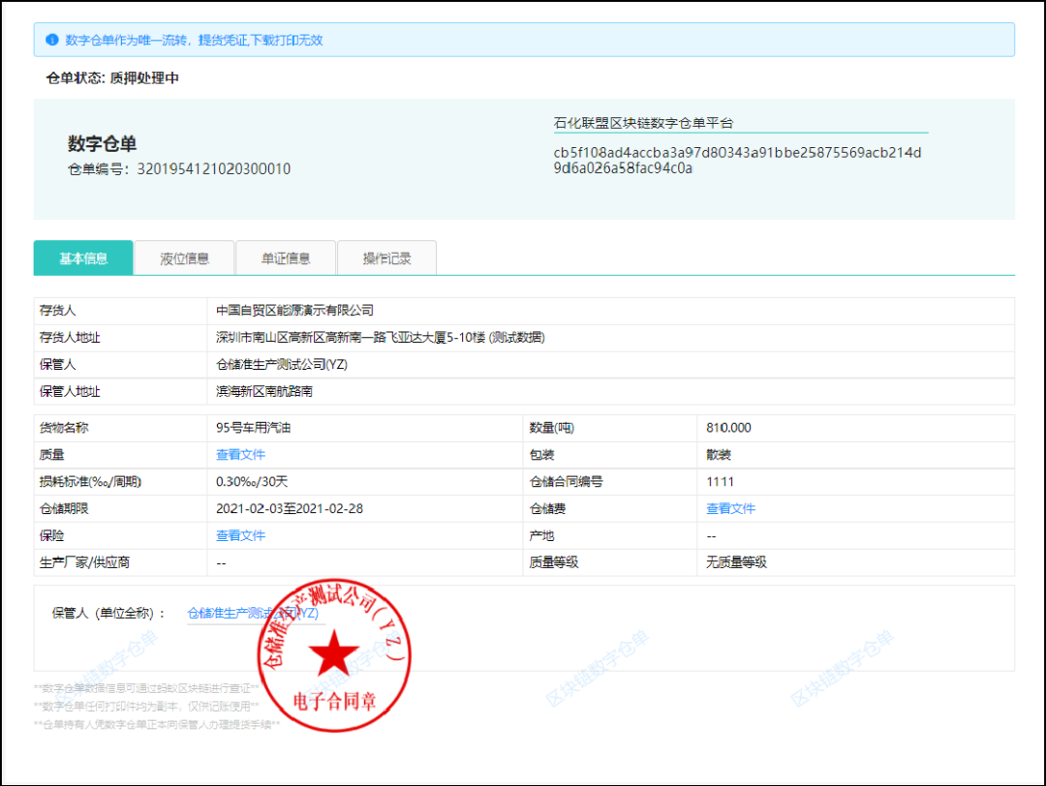Open 查看文件 link in the 质量 row
This screenshot has height=786, width=1046.
(x=240, y=453)
